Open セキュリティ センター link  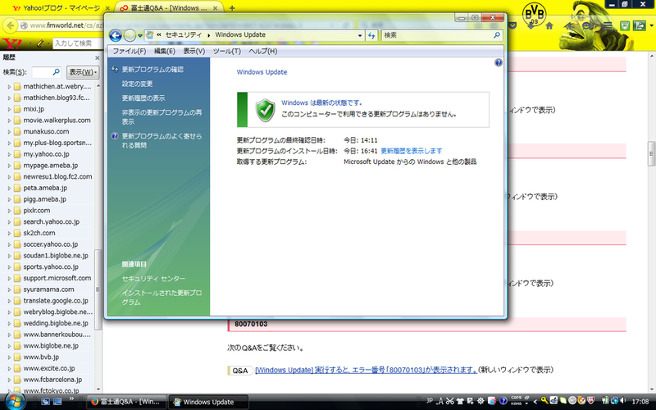pos(153,279)
